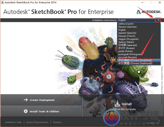Viewport: 164px width, 127px height.
Task: Pick español (Spanish) from the list
Action: pos(139,33)
